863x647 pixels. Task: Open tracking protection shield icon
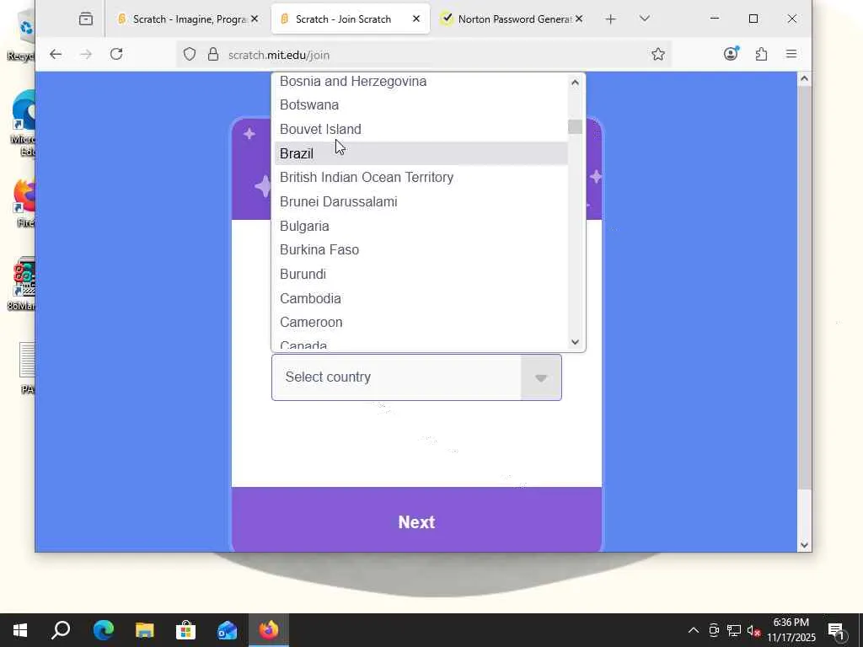coord(190,55)
